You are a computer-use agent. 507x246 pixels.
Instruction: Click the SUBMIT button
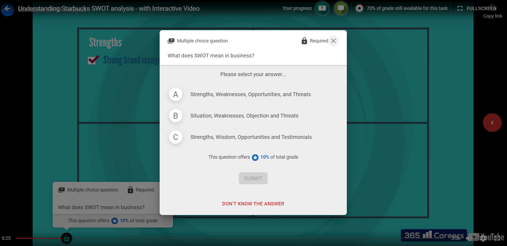click(253, 178)
